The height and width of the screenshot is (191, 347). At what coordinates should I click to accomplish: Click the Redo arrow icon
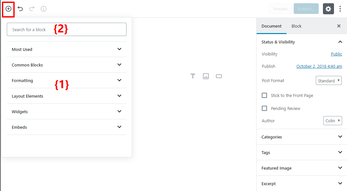coord(32,9)
